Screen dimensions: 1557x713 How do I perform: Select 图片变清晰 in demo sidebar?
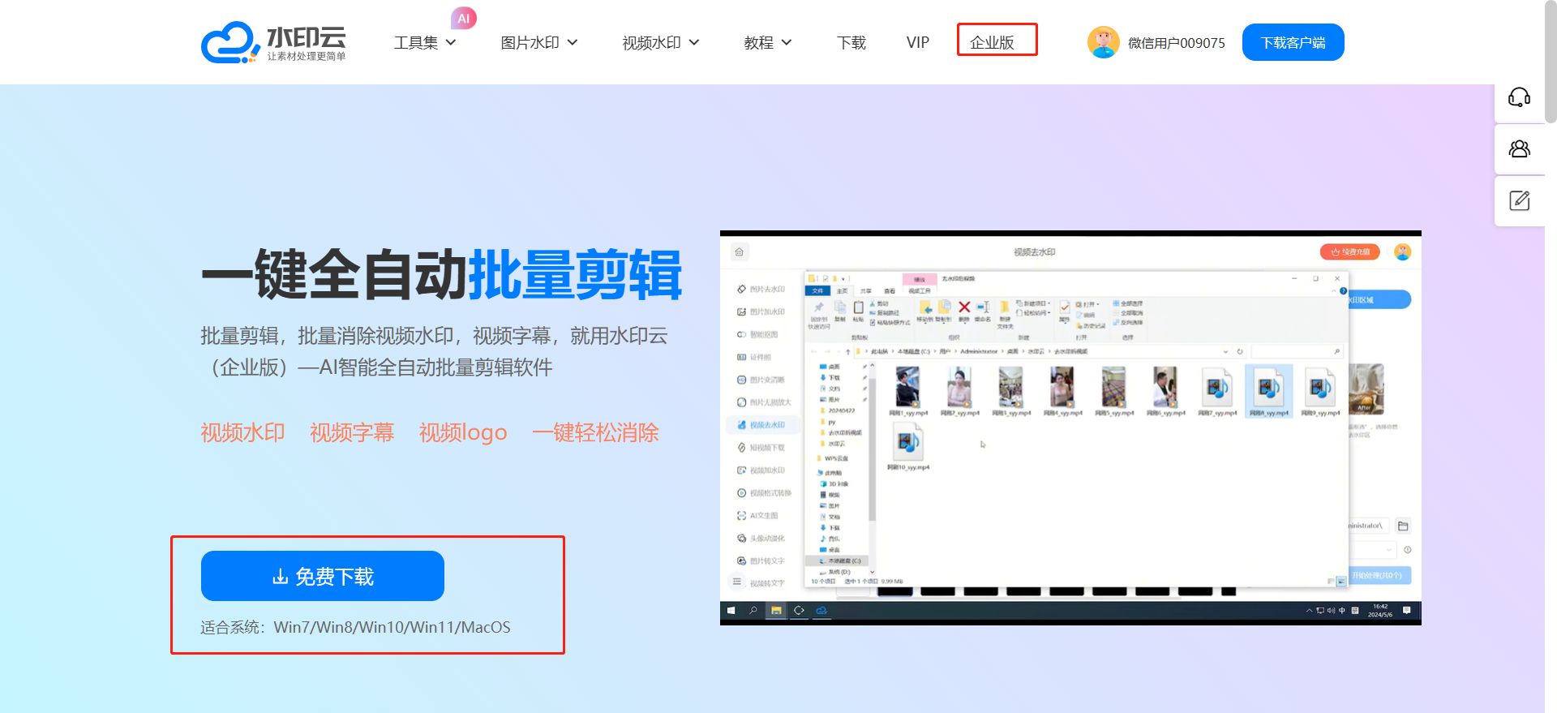(761, 380)
